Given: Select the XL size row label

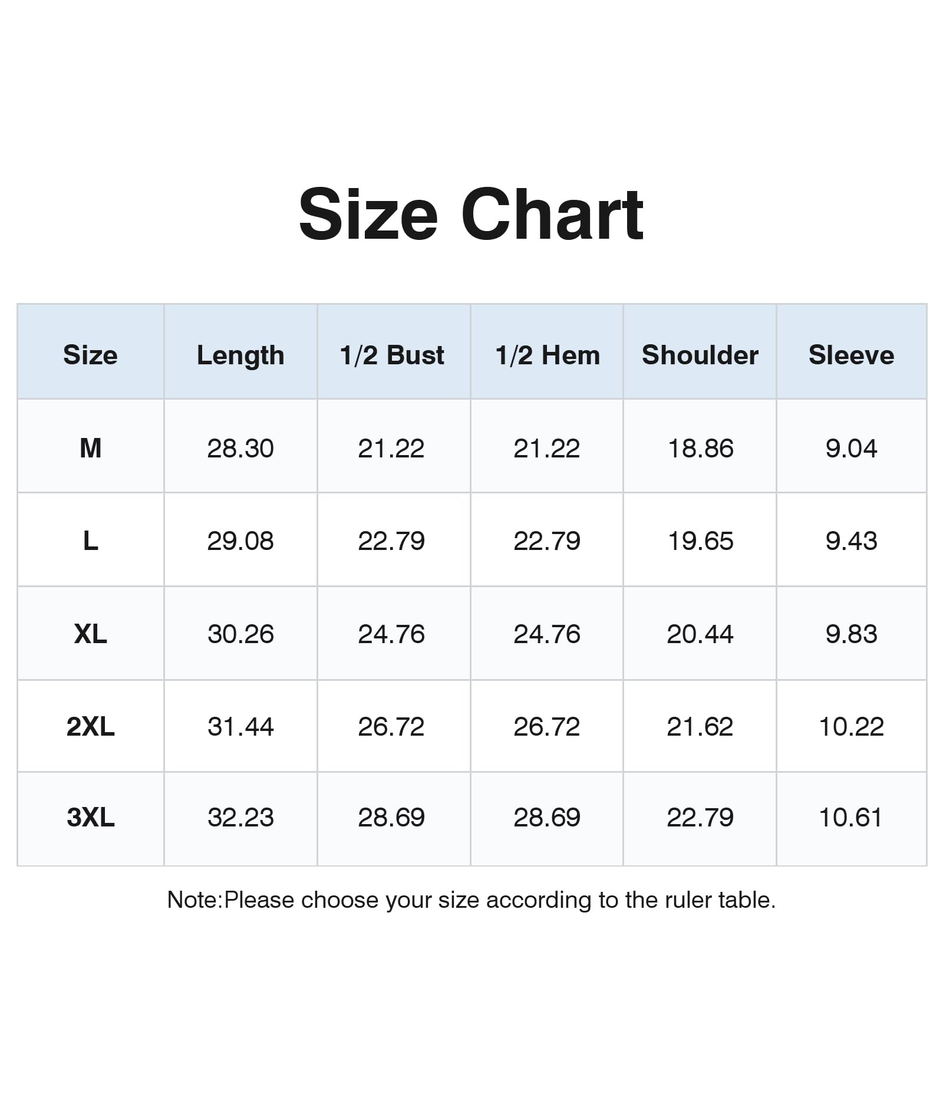Looking at the screenshot, I should (90, 634).
